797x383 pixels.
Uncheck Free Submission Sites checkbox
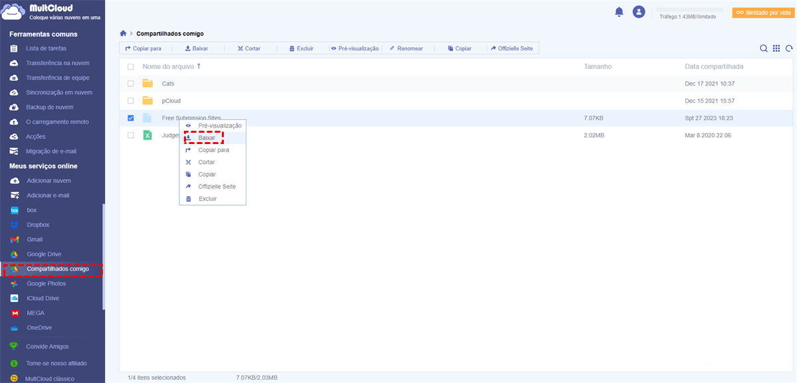tap(130, 118)
